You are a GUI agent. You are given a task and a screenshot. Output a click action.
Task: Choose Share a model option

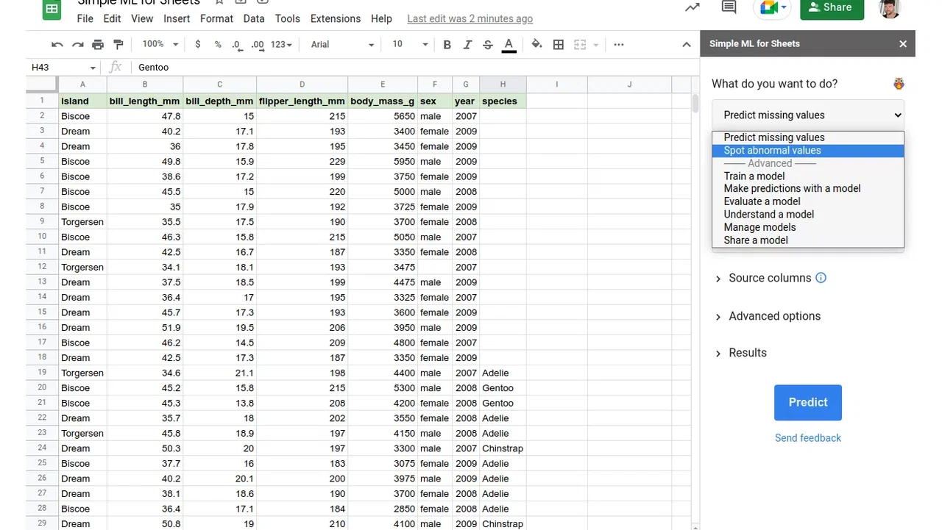pos(807,240)
